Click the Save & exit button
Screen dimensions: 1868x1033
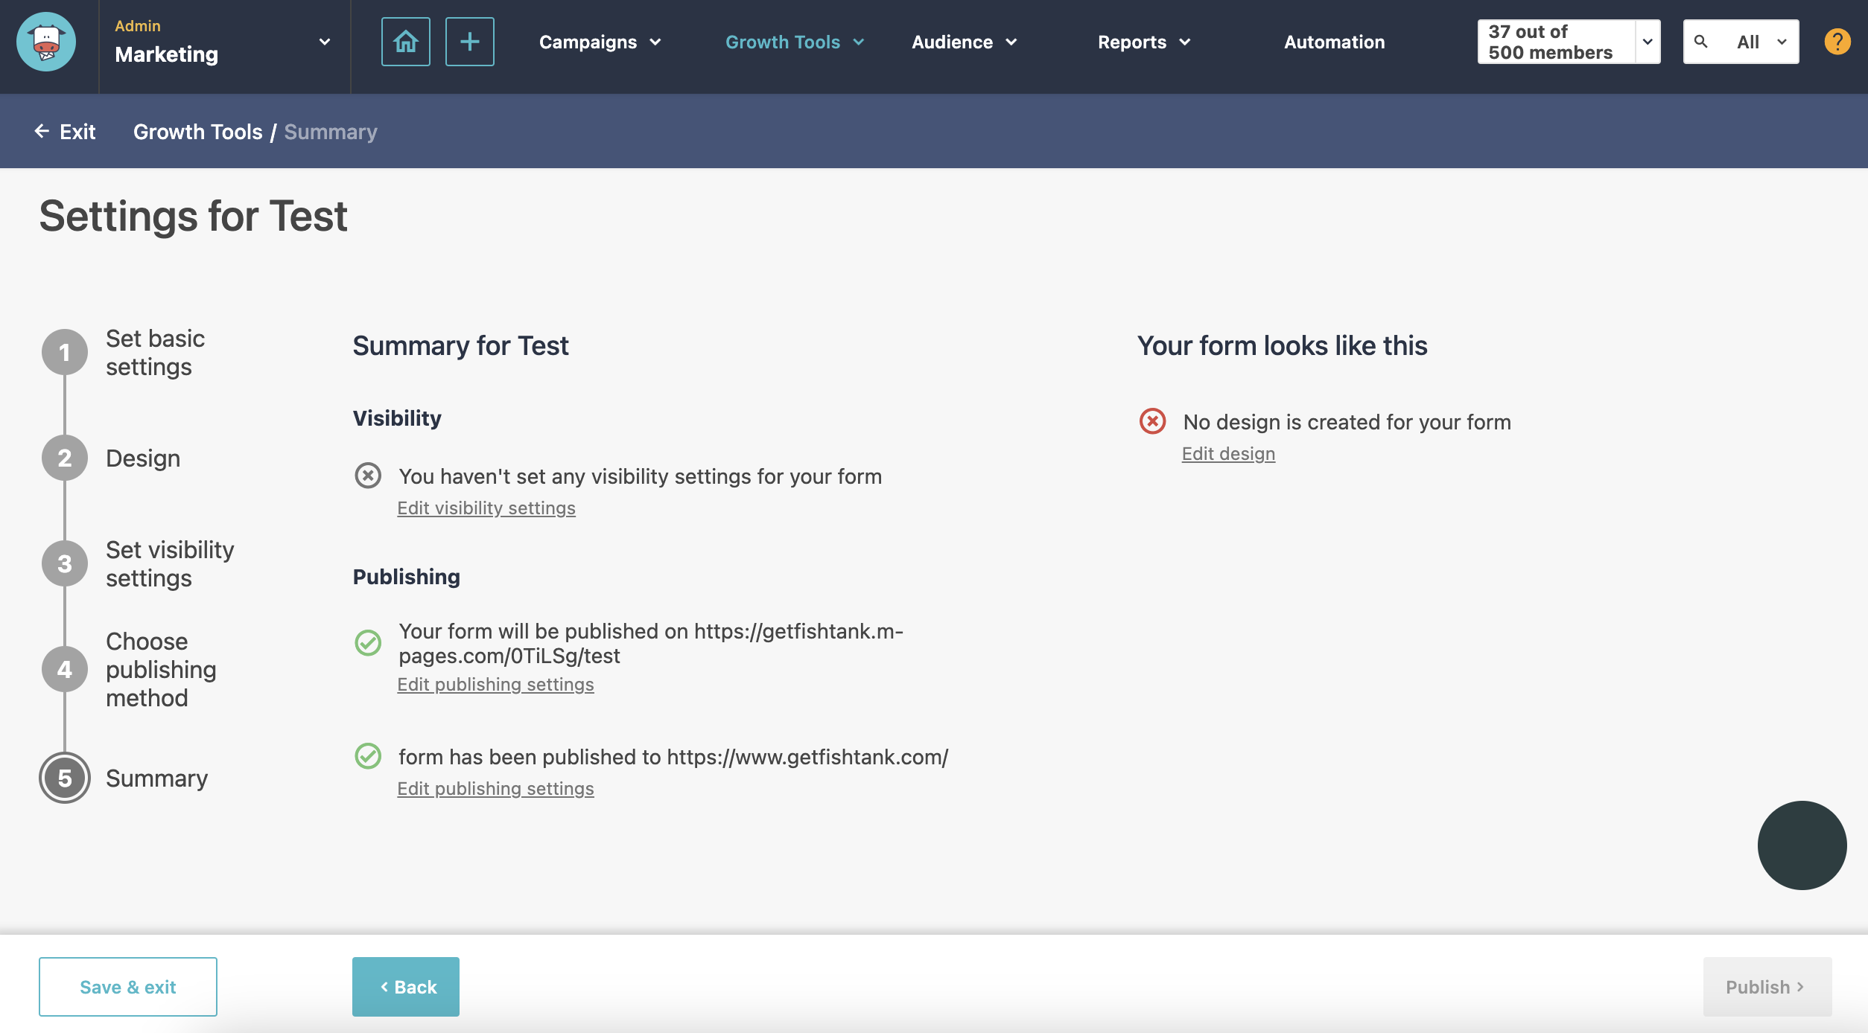(x=127, y=986)
